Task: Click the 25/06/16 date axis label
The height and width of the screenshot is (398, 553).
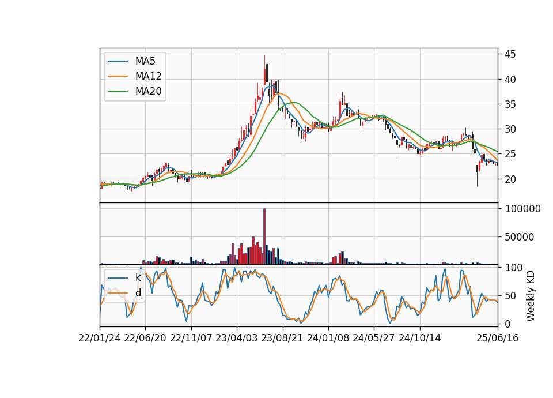Action: 498,338
